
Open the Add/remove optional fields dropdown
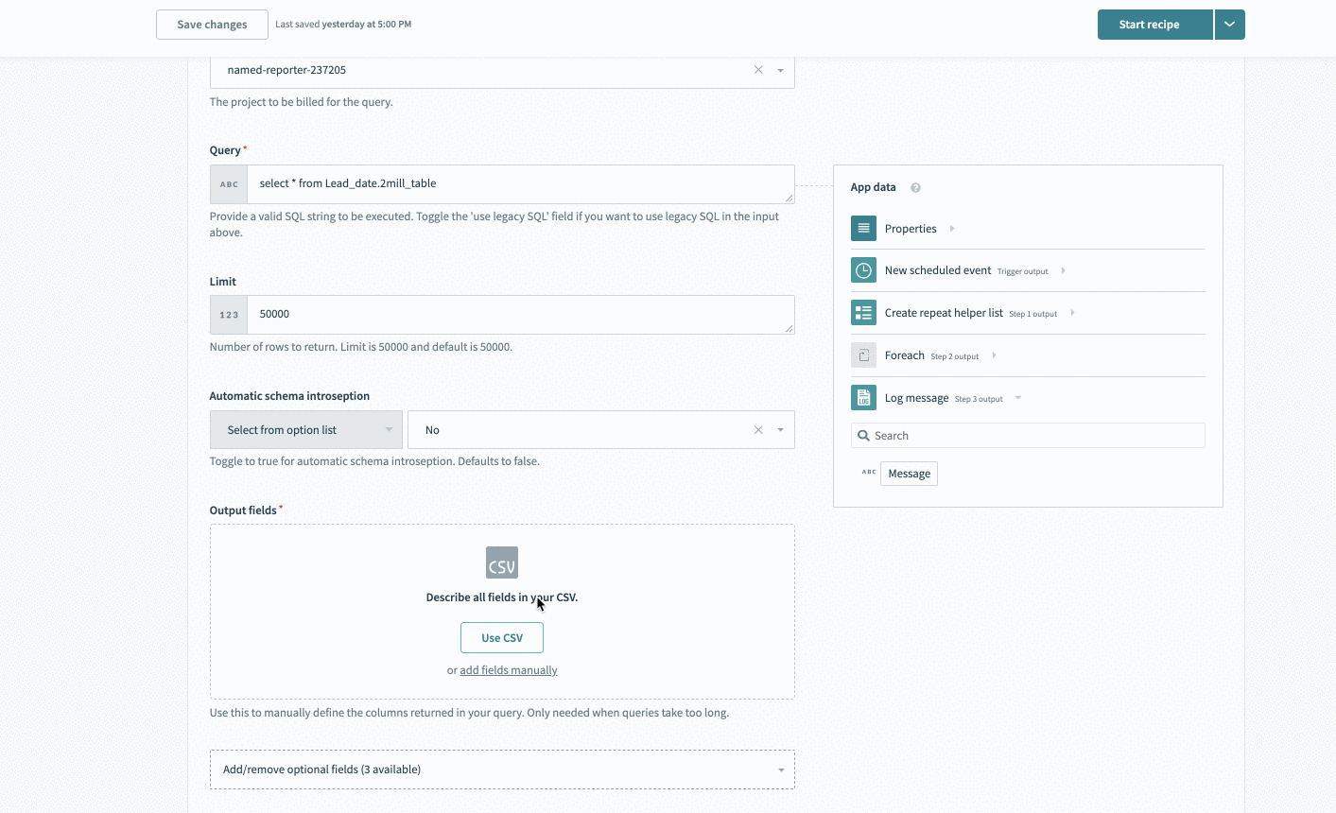point(501,769)
